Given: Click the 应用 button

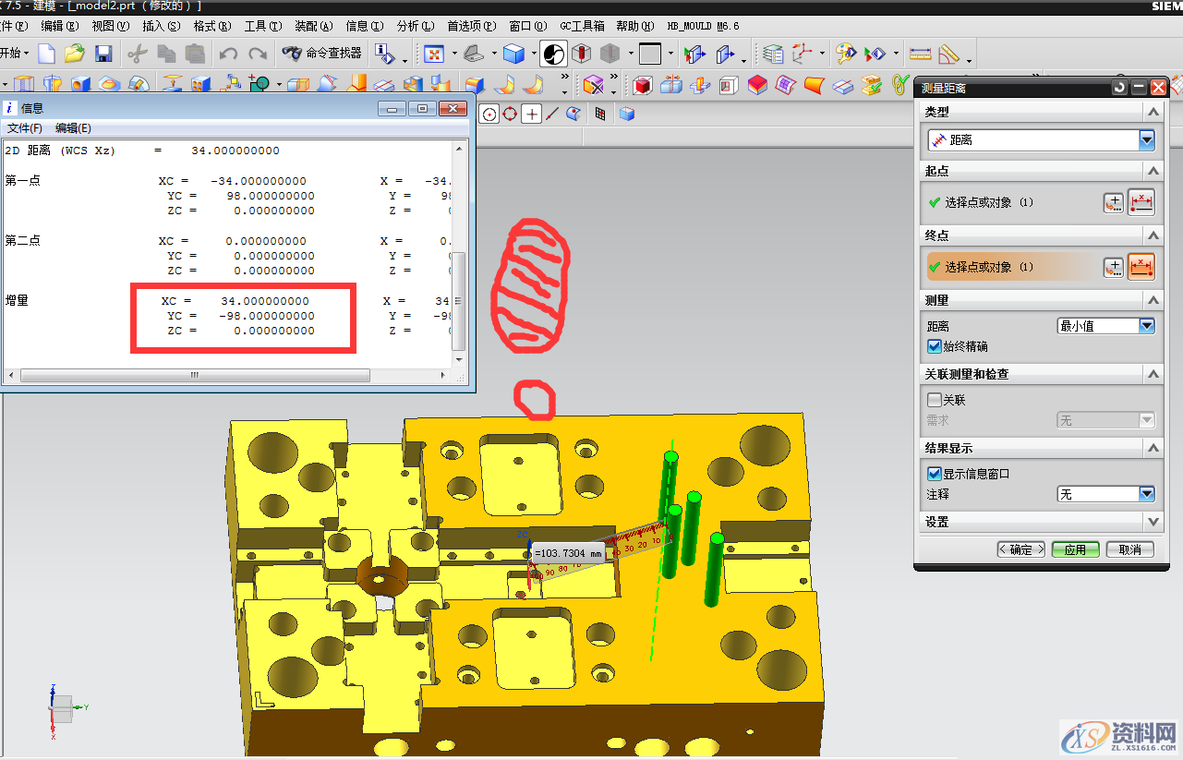Looking at the screenshot, I should [1075, 549].
